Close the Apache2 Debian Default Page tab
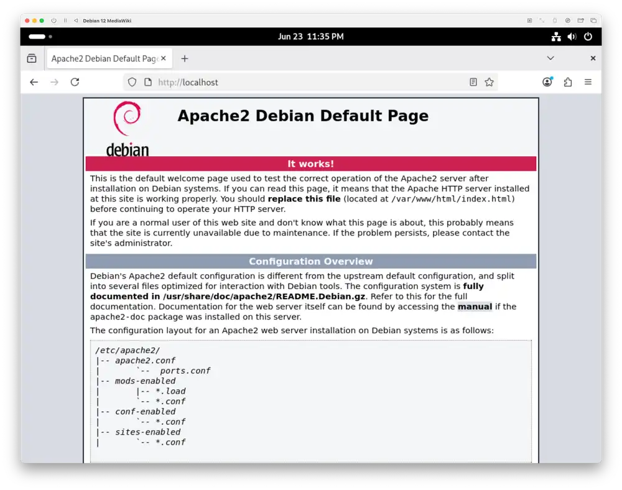The image size is (622, 490). 164,58
